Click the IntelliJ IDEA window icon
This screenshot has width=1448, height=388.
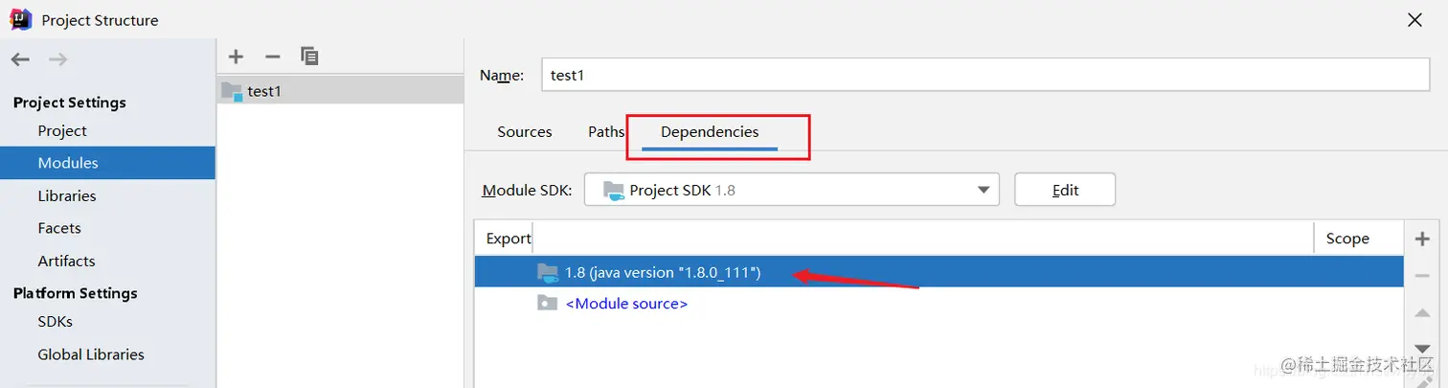click(x=21, y=19)
